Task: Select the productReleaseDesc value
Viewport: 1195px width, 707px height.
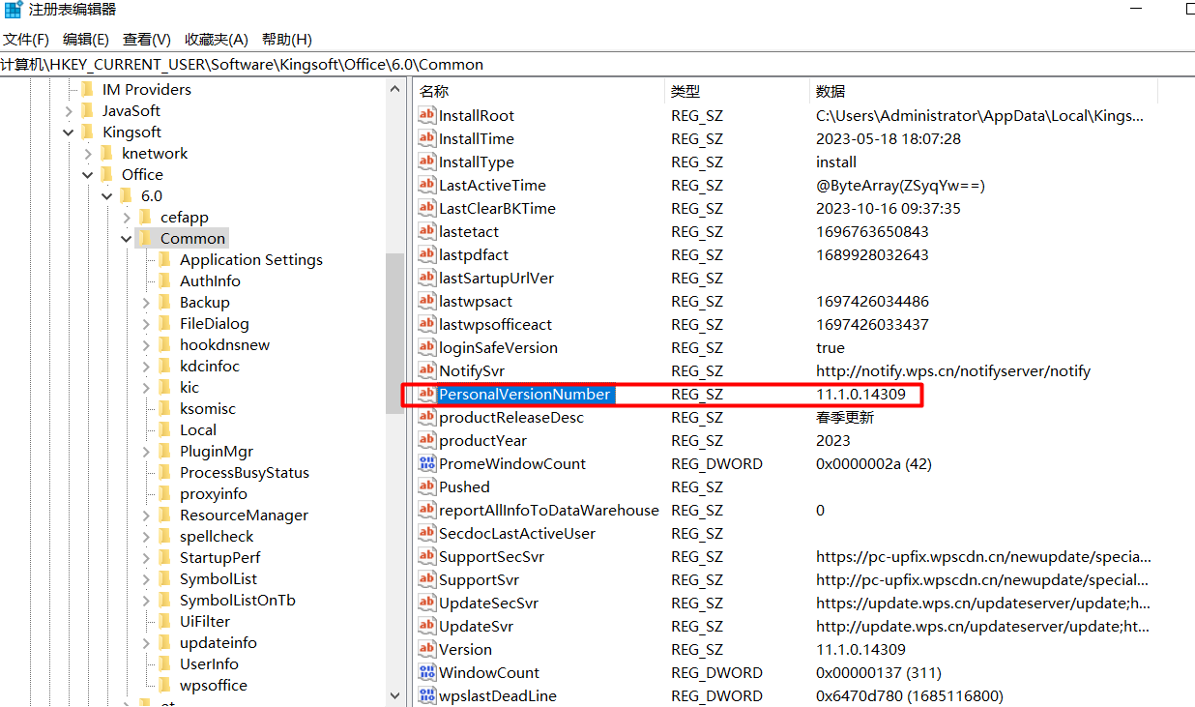Action: pos(511,417)
